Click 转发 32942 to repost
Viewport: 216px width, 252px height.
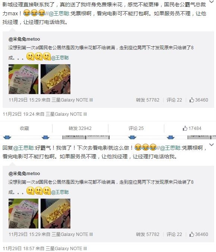point(80,128)
